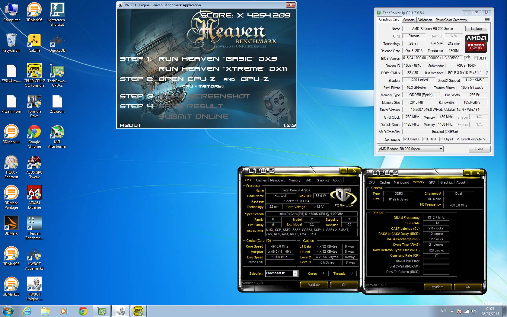This screenshot has height=317, width=507.
Task: Click the bus interface question mark in GPU-Z
Action: pos(486,73)
